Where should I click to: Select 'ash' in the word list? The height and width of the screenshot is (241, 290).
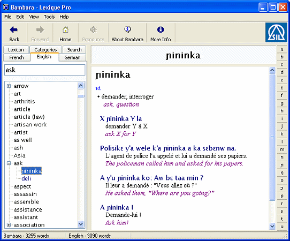point(18,148)
